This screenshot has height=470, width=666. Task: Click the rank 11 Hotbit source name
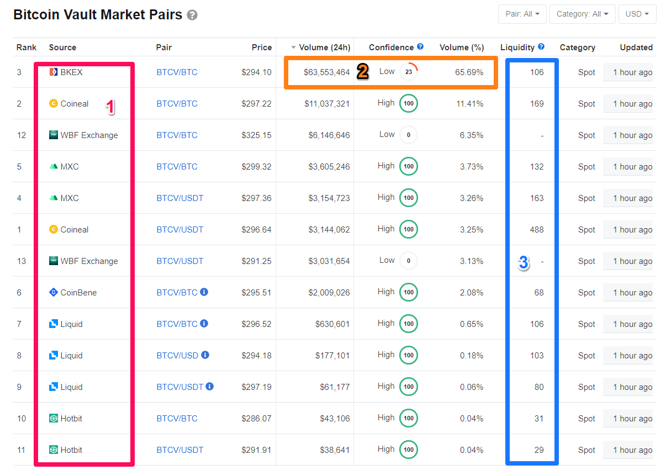71,450
